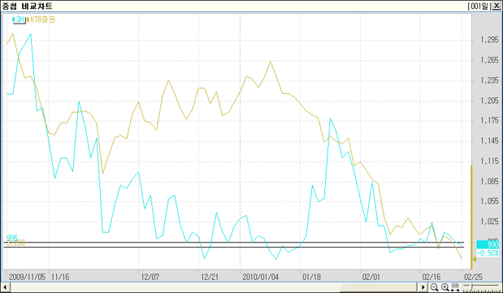Click the horizontal scrollbar thumb
This screenshot has height=293, width=503.
378,287
